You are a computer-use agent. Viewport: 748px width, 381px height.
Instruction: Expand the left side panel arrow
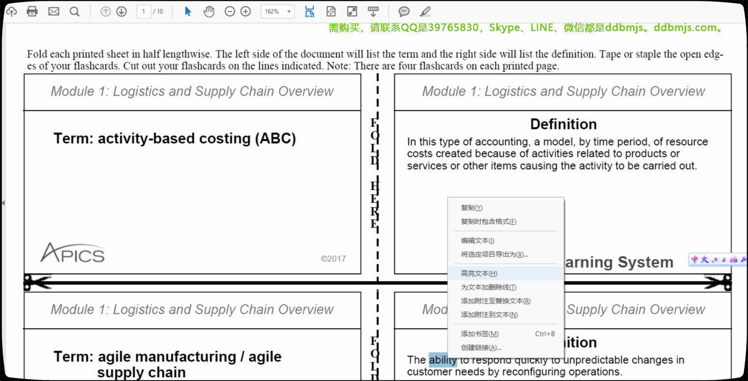point(3,203)
